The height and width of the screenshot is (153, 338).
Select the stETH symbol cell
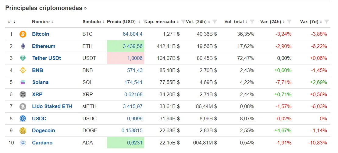pos(90,106)
